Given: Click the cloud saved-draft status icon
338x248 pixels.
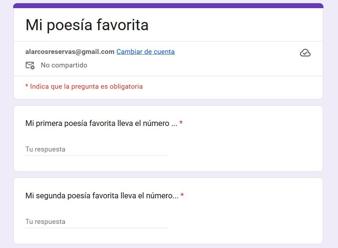Looking at the screenshot, I should click(x=305, y=53).
